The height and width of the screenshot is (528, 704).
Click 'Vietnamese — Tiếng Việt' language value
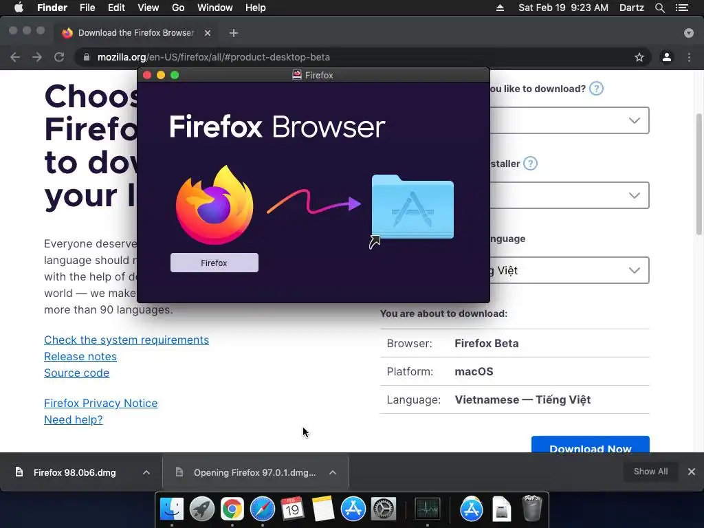(522, 399)
